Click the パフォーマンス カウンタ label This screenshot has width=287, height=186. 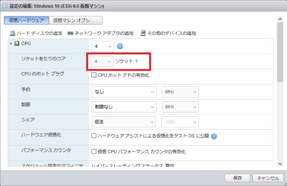tap(46, 150)
